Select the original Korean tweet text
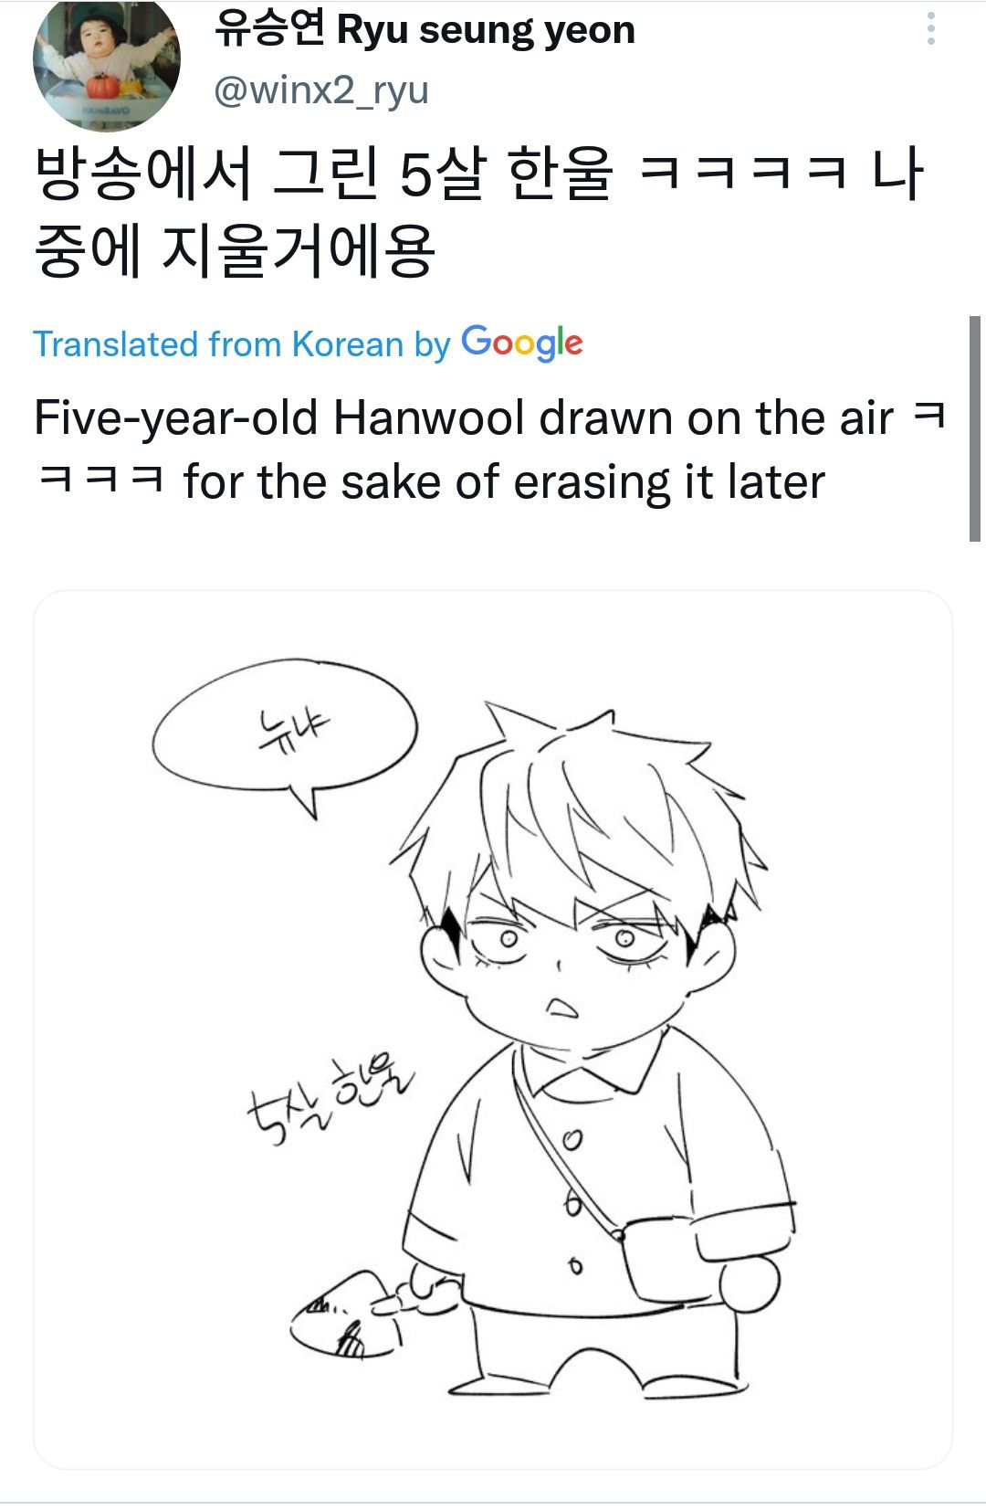This screenshot has width=986, height=1510. [x=480, y=212]
